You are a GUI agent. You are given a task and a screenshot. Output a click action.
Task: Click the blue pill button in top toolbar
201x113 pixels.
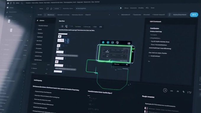pos(194,15)
